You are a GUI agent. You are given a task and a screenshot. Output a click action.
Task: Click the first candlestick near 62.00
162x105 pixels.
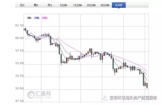click(x=25, y=29)
